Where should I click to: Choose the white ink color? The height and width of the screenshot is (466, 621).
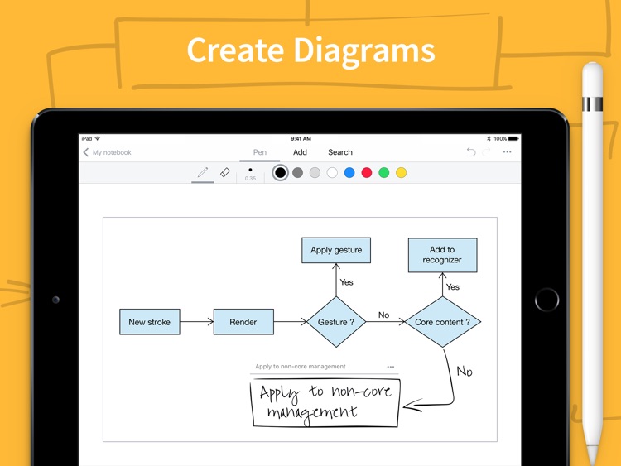pos(332,173)
